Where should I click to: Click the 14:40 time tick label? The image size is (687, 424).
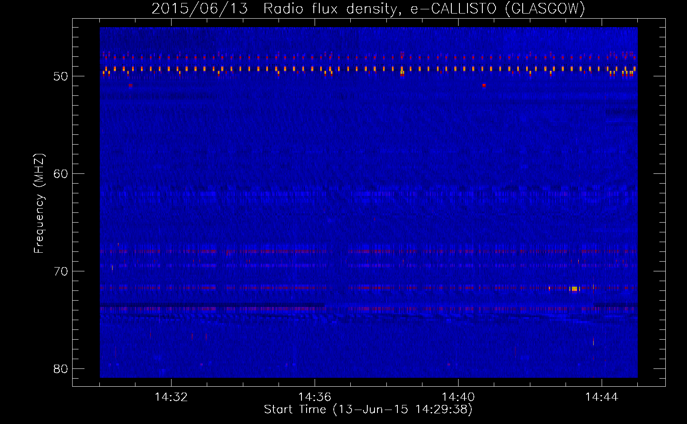coord(458,397)
